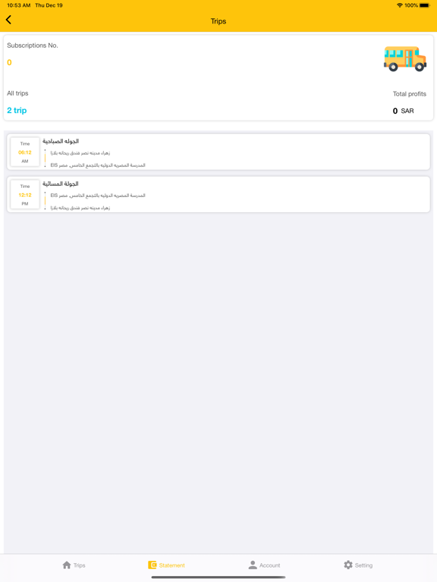This screenshot has height=582, width=437.
Task: Switch to the Setting tab label
Action: (x=363, y=565)
